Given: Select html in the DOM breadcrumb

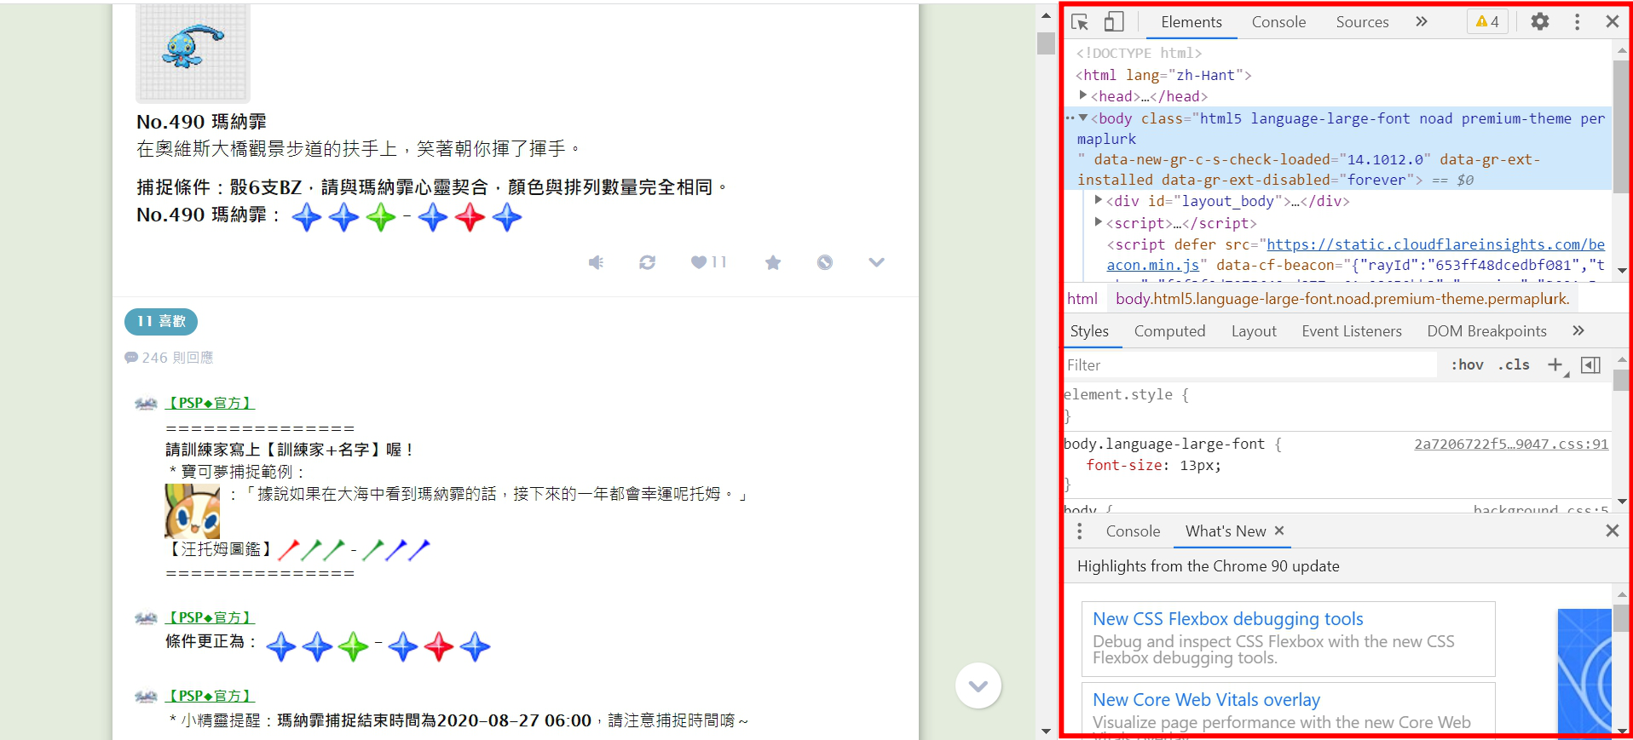Looking at the screenshot, I should (1082, 299).
